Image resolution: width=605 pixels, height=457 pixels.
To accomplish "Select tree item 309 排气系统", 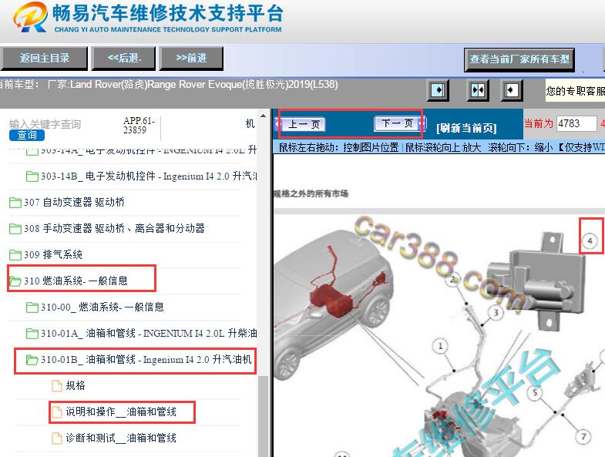I will 53,255.
